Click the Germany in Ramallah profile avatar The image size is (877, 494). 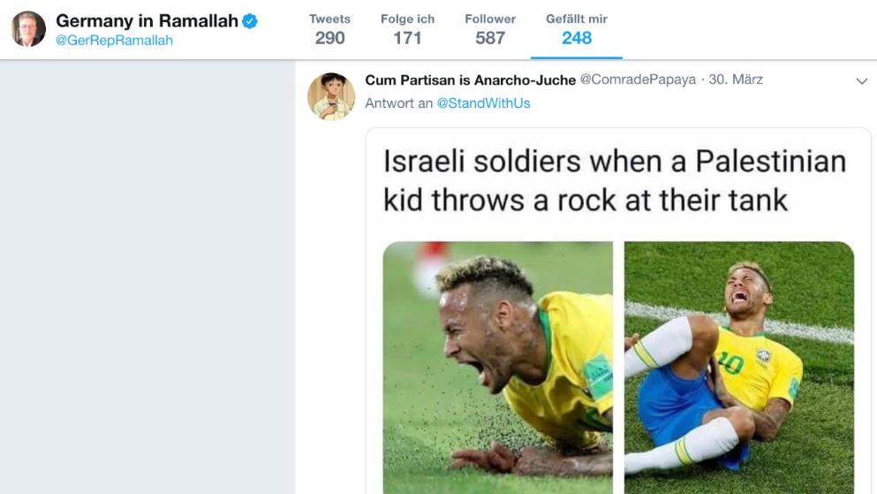(x=28, y=29)
